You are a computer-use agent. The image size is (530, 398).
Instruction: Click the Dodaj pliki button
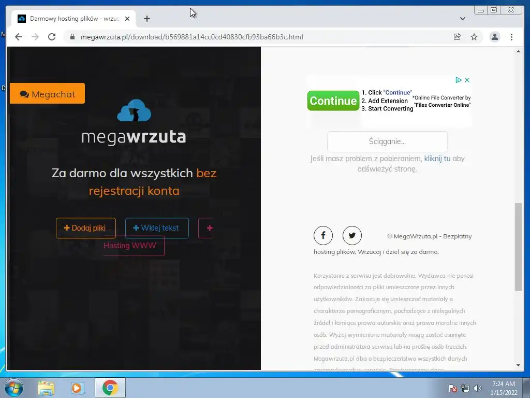coord(86,228)
